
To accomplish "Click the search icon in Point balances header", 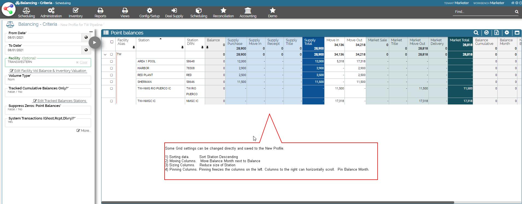I will click(x=476, y=33).
